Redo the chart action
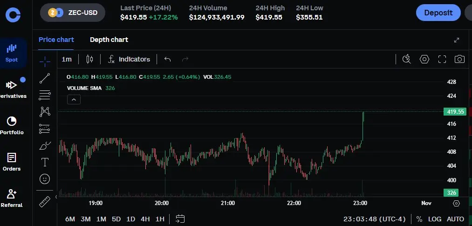This screenshot has width=472, height=226. coord(185,59)
